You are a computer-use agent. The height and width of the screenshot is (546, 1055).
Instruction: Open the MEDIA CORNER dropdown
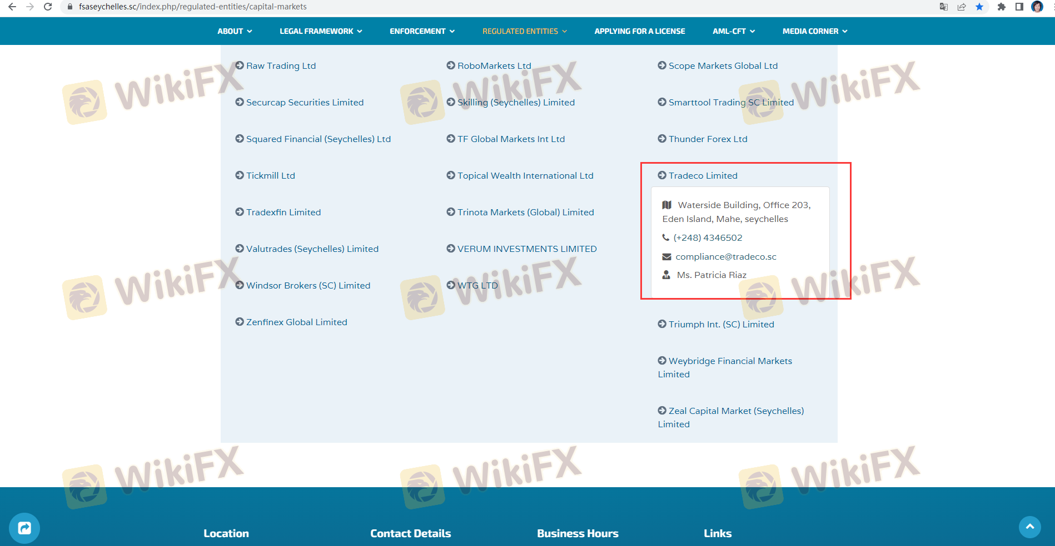point(815,31)
